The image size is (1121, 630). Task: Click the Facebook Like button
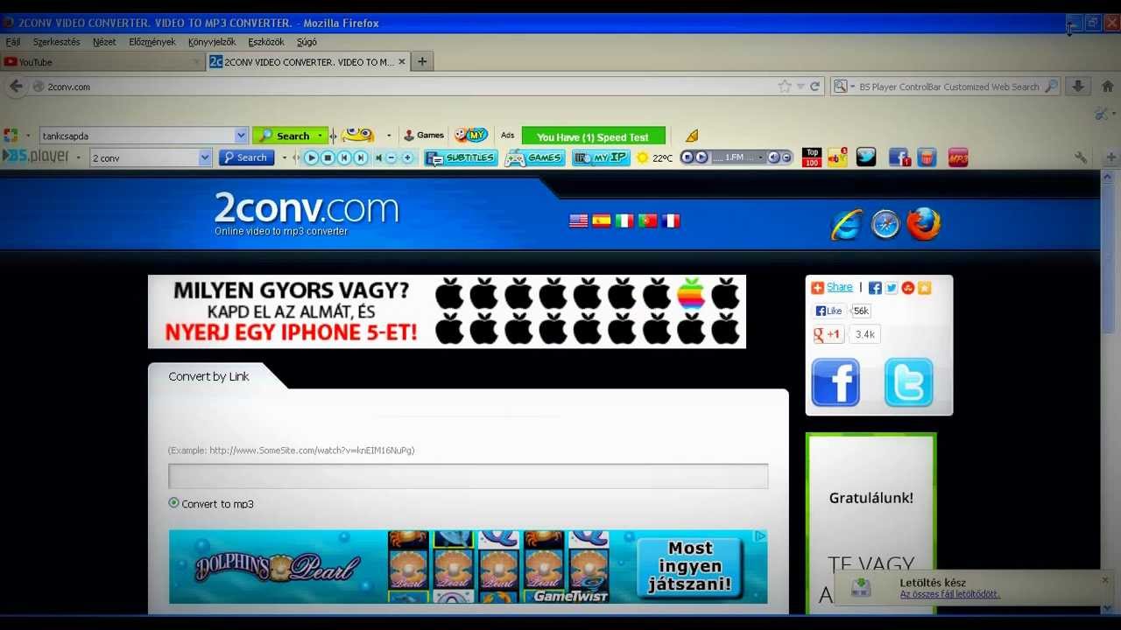828,311
